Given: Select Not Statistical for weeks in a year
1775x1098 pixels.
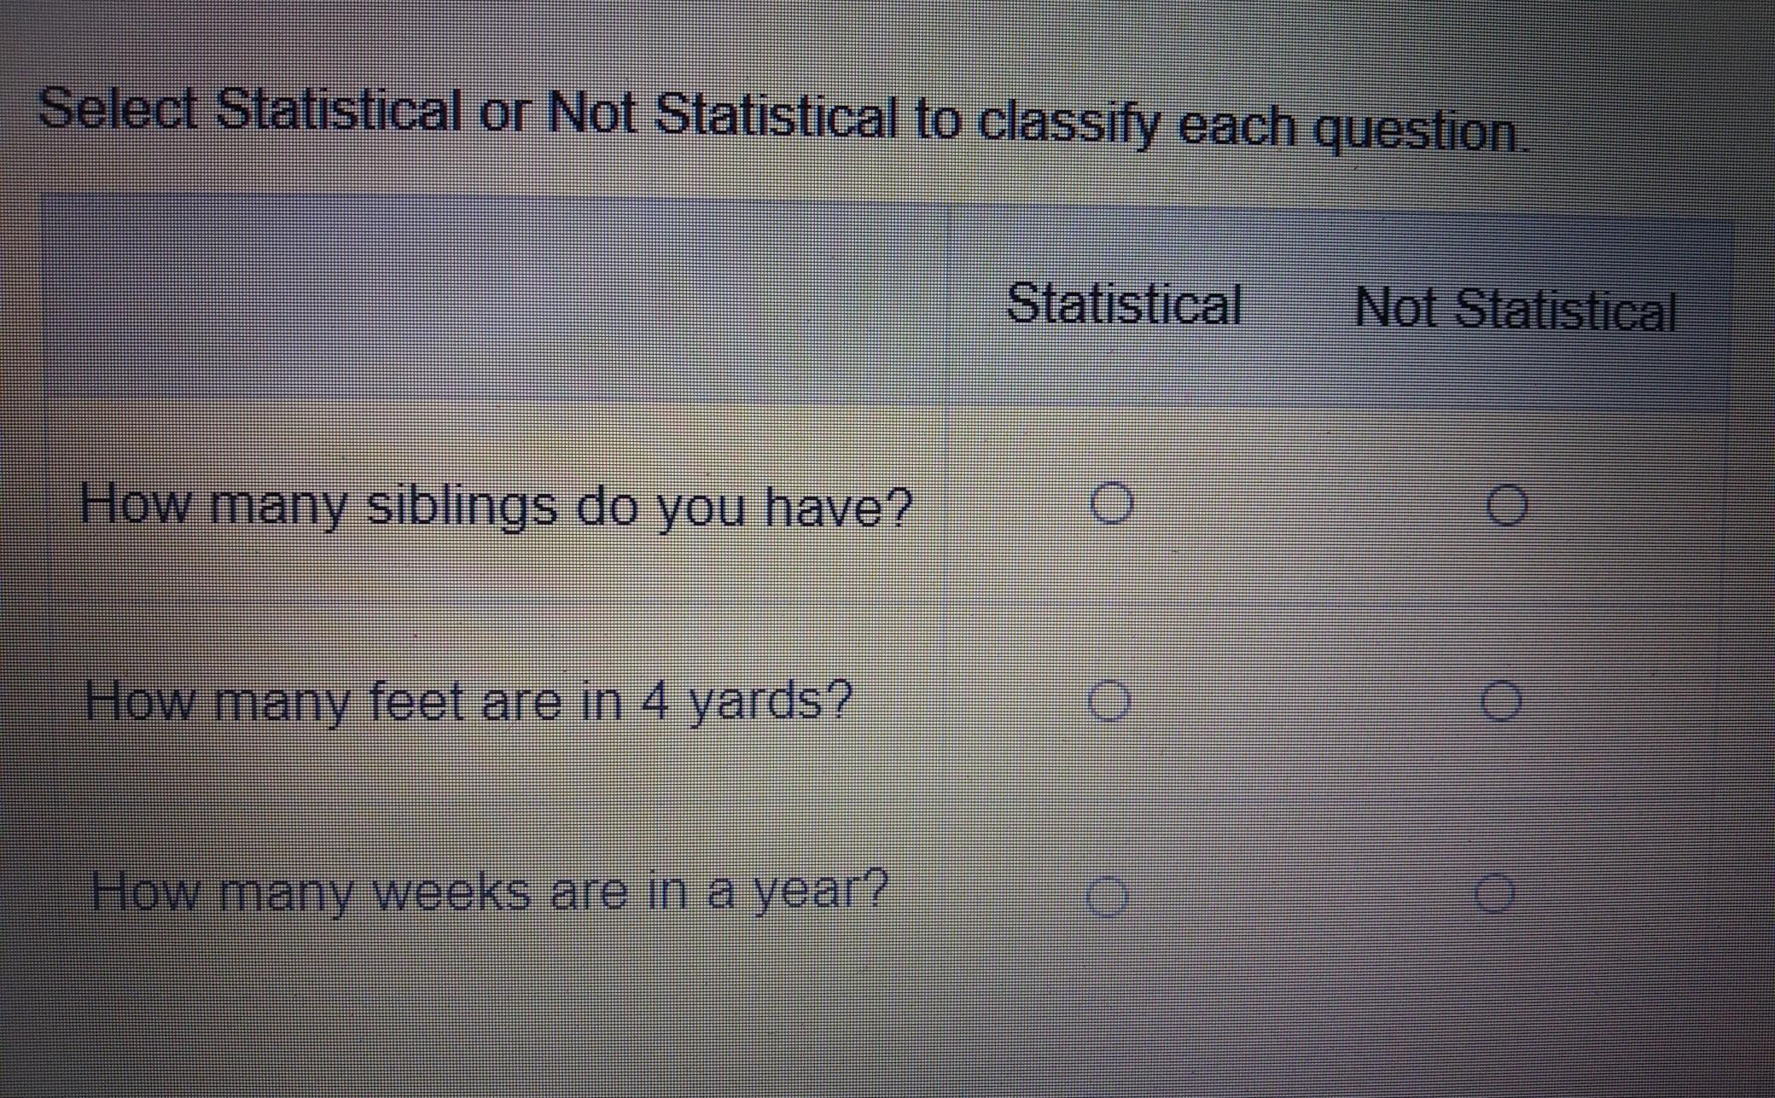Looking at the screenshot, I should click(1495, 893).
